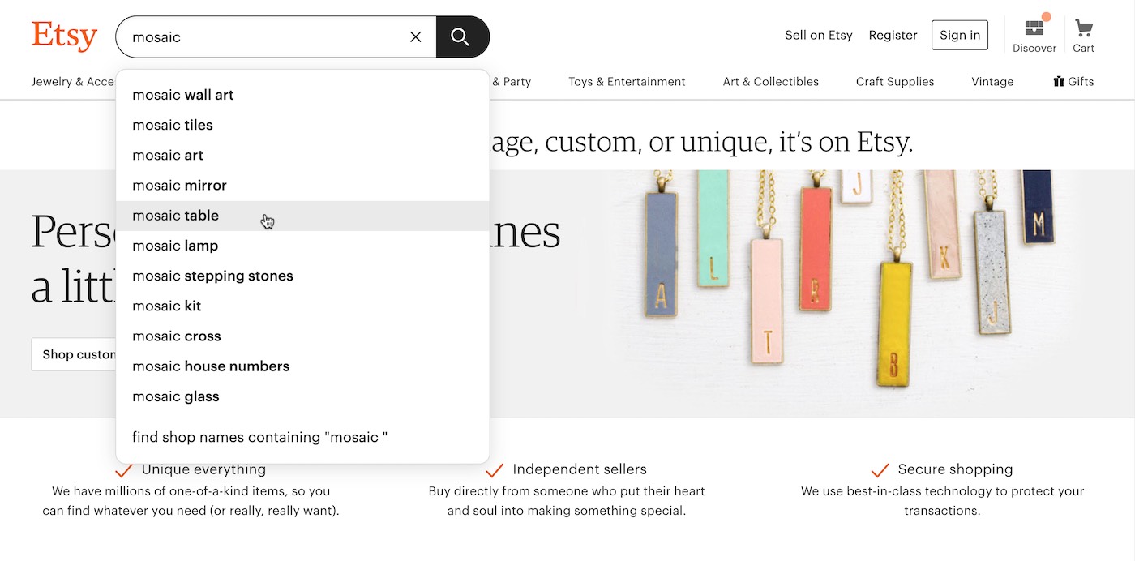The height and width of the screenshot is (561, 1135).
Task: Go to the Etsy logo homepage
Action: (x=64, y=36)
